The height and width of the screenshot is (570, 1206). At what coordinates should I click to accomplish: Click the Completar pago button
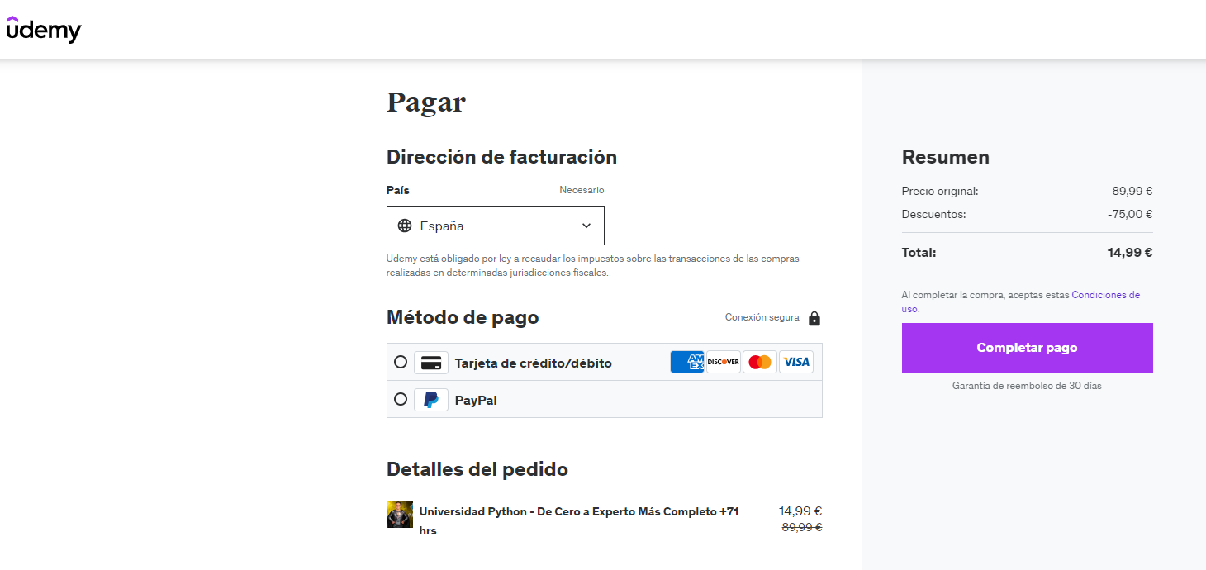(1027, 348)
